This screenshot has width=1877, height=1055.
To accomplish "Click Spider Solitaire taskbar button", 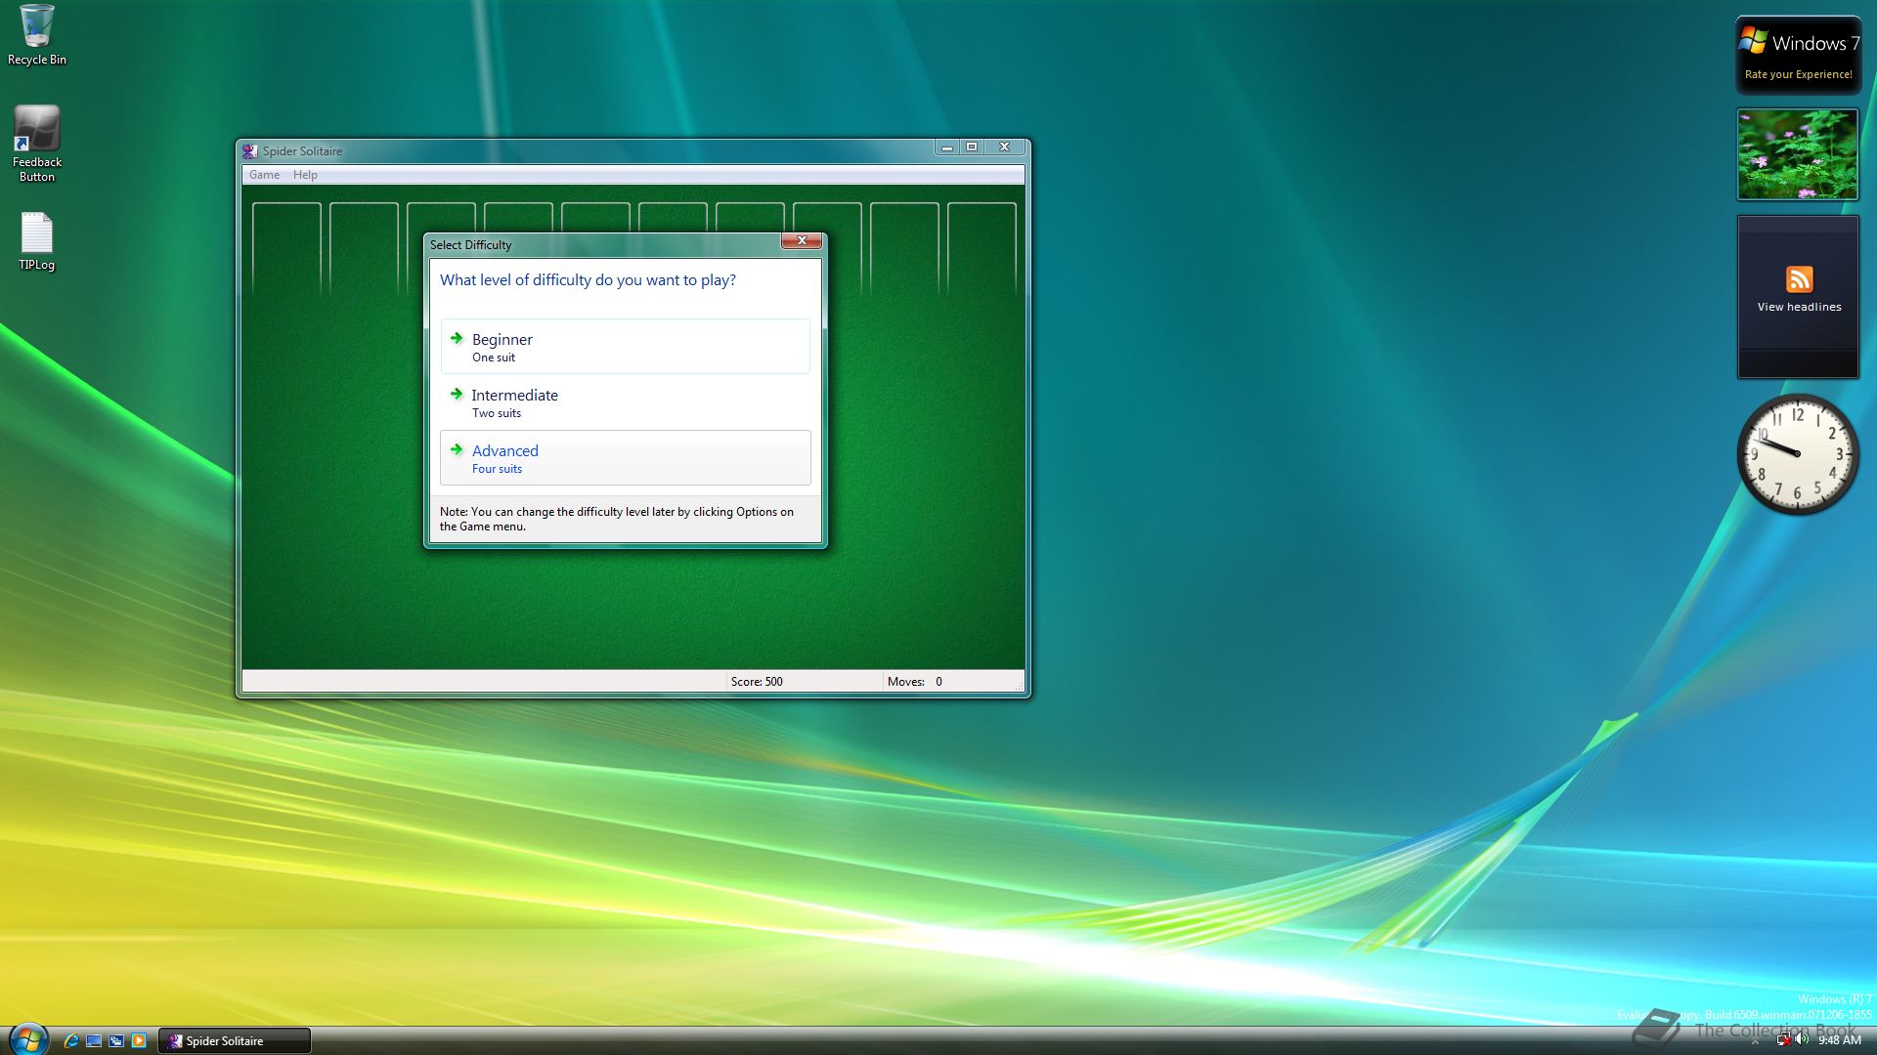I will [235, 1040].
